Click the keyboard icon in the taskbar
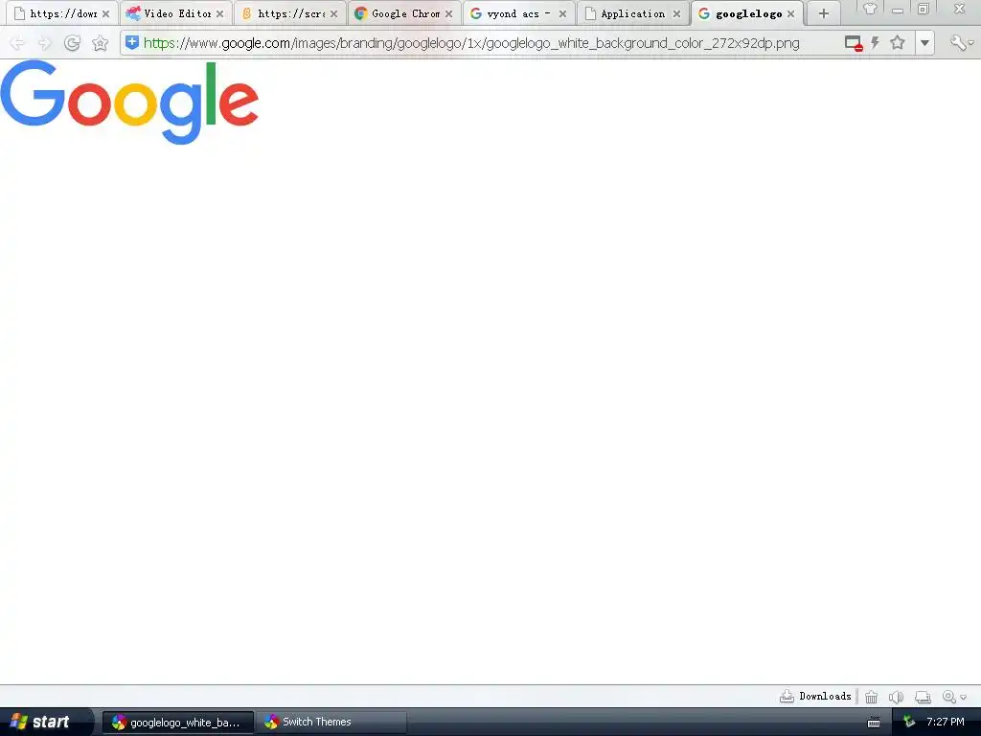 (x=874, y=723)
